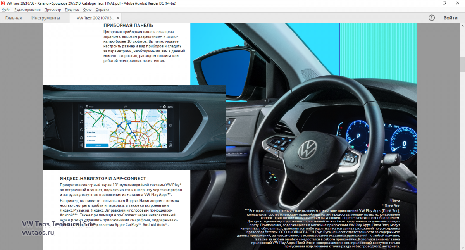Open the Справка menu
The width and height of the screenshot is (465, 250).
[x=102, y=9]
